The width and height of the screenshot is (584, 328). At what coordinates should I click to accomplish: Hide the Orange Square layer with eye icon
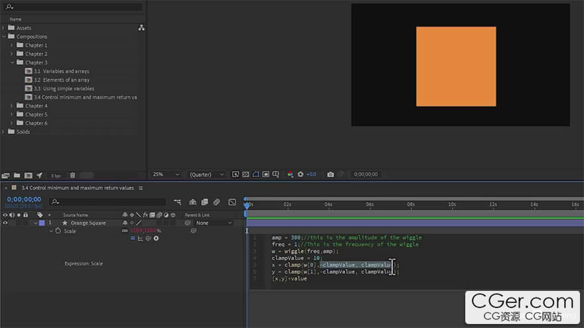coord(5,223)
